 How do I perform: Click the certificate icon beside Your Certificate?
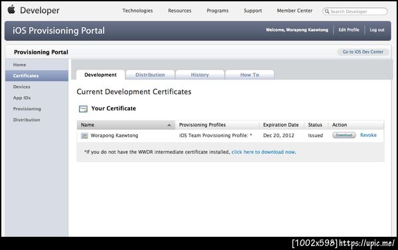coord(83,109)
